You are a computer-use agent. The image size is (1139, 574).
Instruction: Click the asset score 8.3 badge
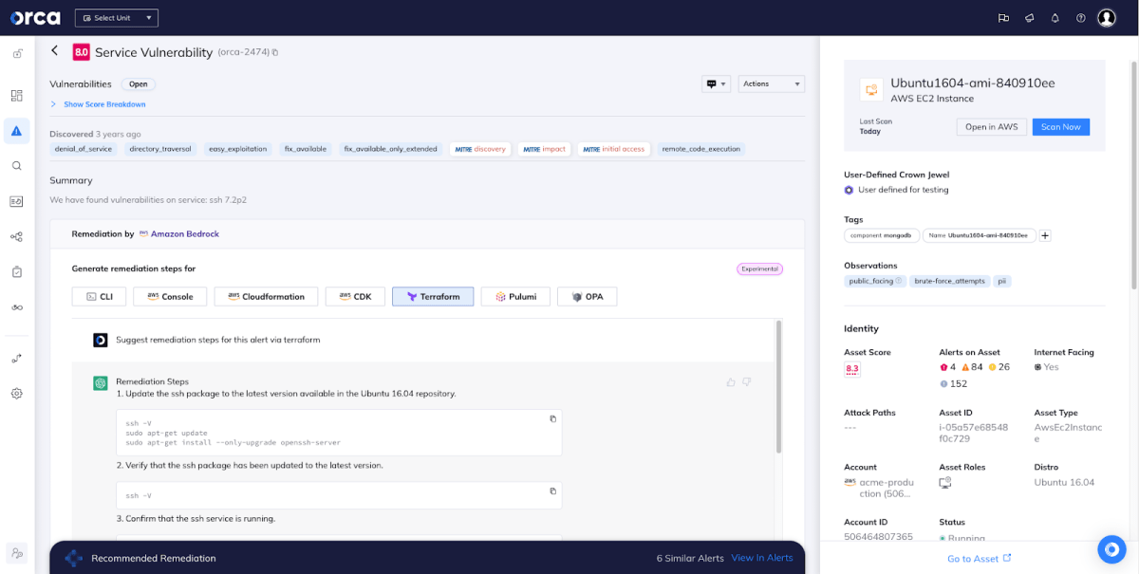click(x=851, y=369)
